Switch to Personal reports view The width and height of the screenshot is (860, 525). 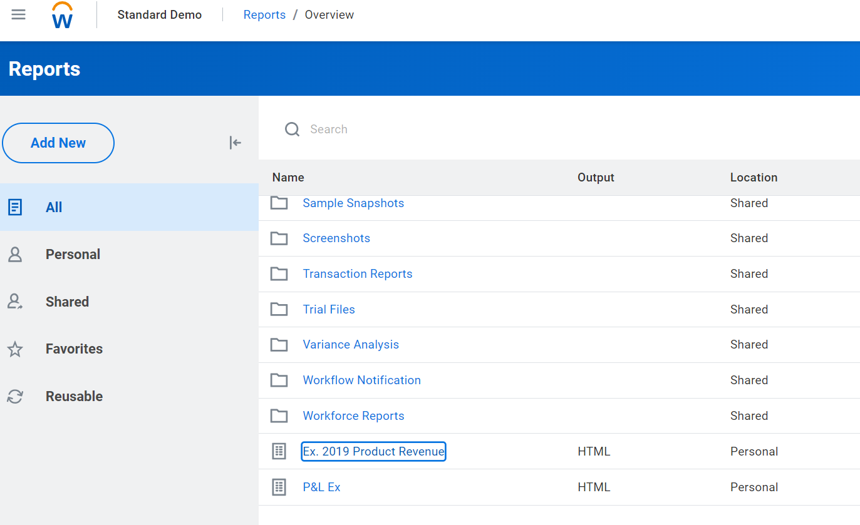73,255
